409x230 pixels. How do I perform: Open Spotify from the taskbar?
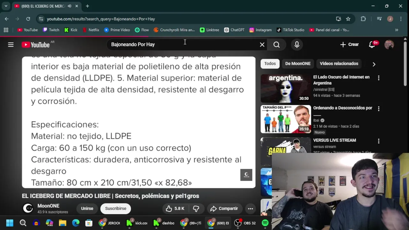coord(265,223)
